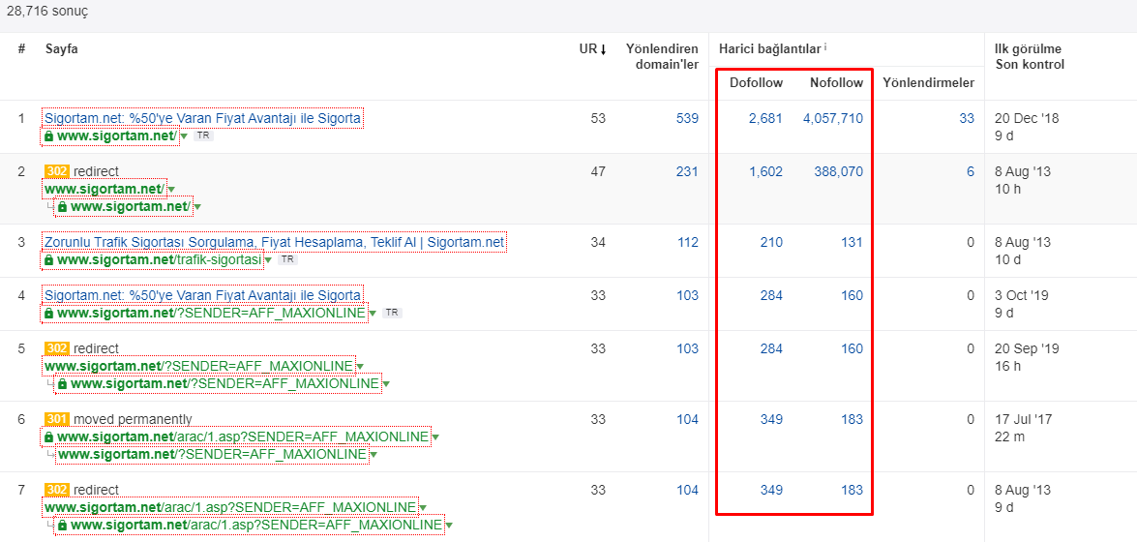Click the info icon beside Harici bağlantılar
Screen dimensions: 1137x542
click(826, 47)
